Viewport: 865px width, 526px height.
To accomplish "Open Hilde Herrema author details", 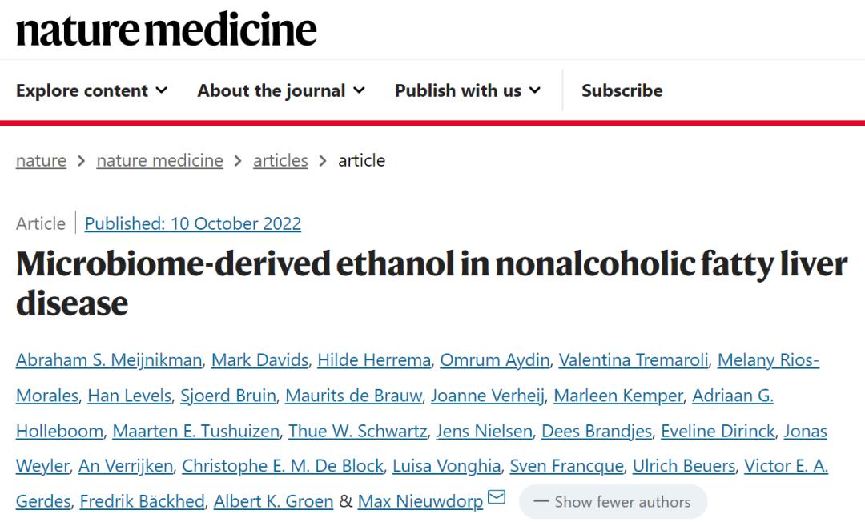I will coord(374,360).
